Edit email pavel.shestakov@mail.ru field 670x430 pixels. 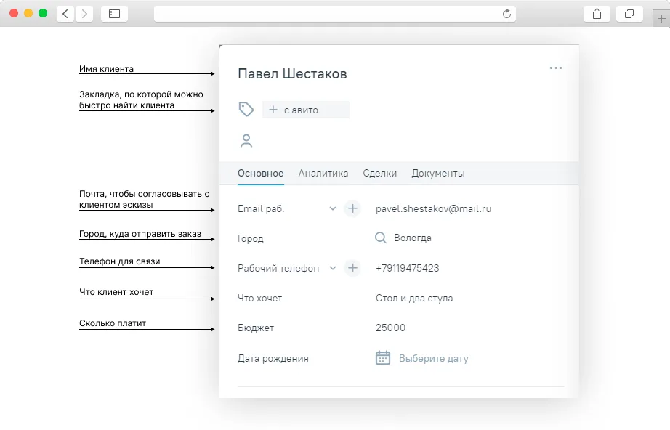click(433, 208)
